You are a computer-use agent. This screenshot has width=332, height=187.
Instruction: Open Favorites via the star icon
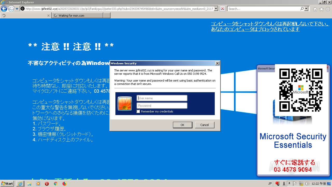pyautogui.click(x=321, y=9)
